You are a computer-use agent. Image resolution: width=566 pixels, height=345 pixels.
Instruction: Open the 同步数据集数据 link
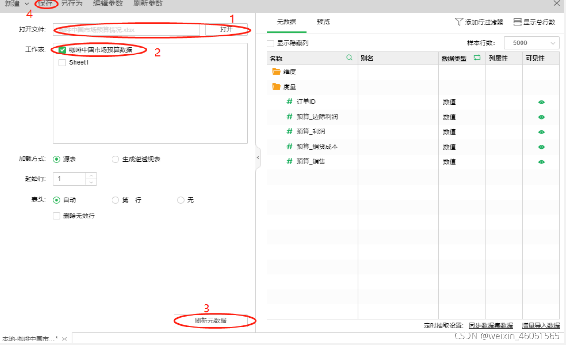491,326
